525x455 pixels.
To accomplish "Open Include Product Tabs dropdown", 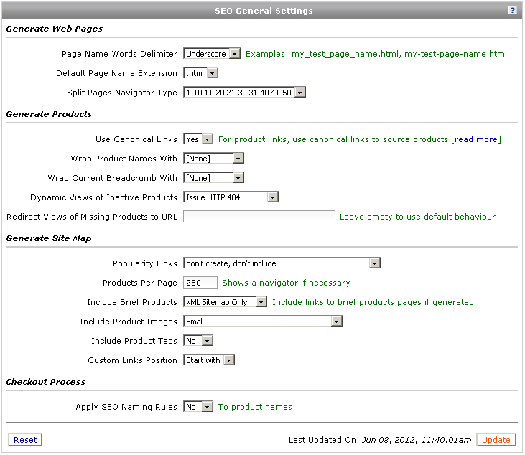I will click(x=198, y=341).
